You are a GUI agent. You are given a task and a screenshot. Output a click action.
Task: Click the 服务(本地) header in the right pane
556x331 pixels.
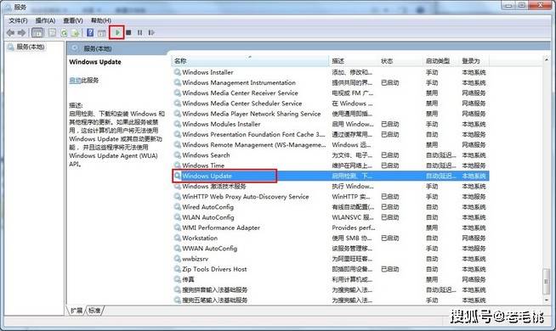[98, 48]
